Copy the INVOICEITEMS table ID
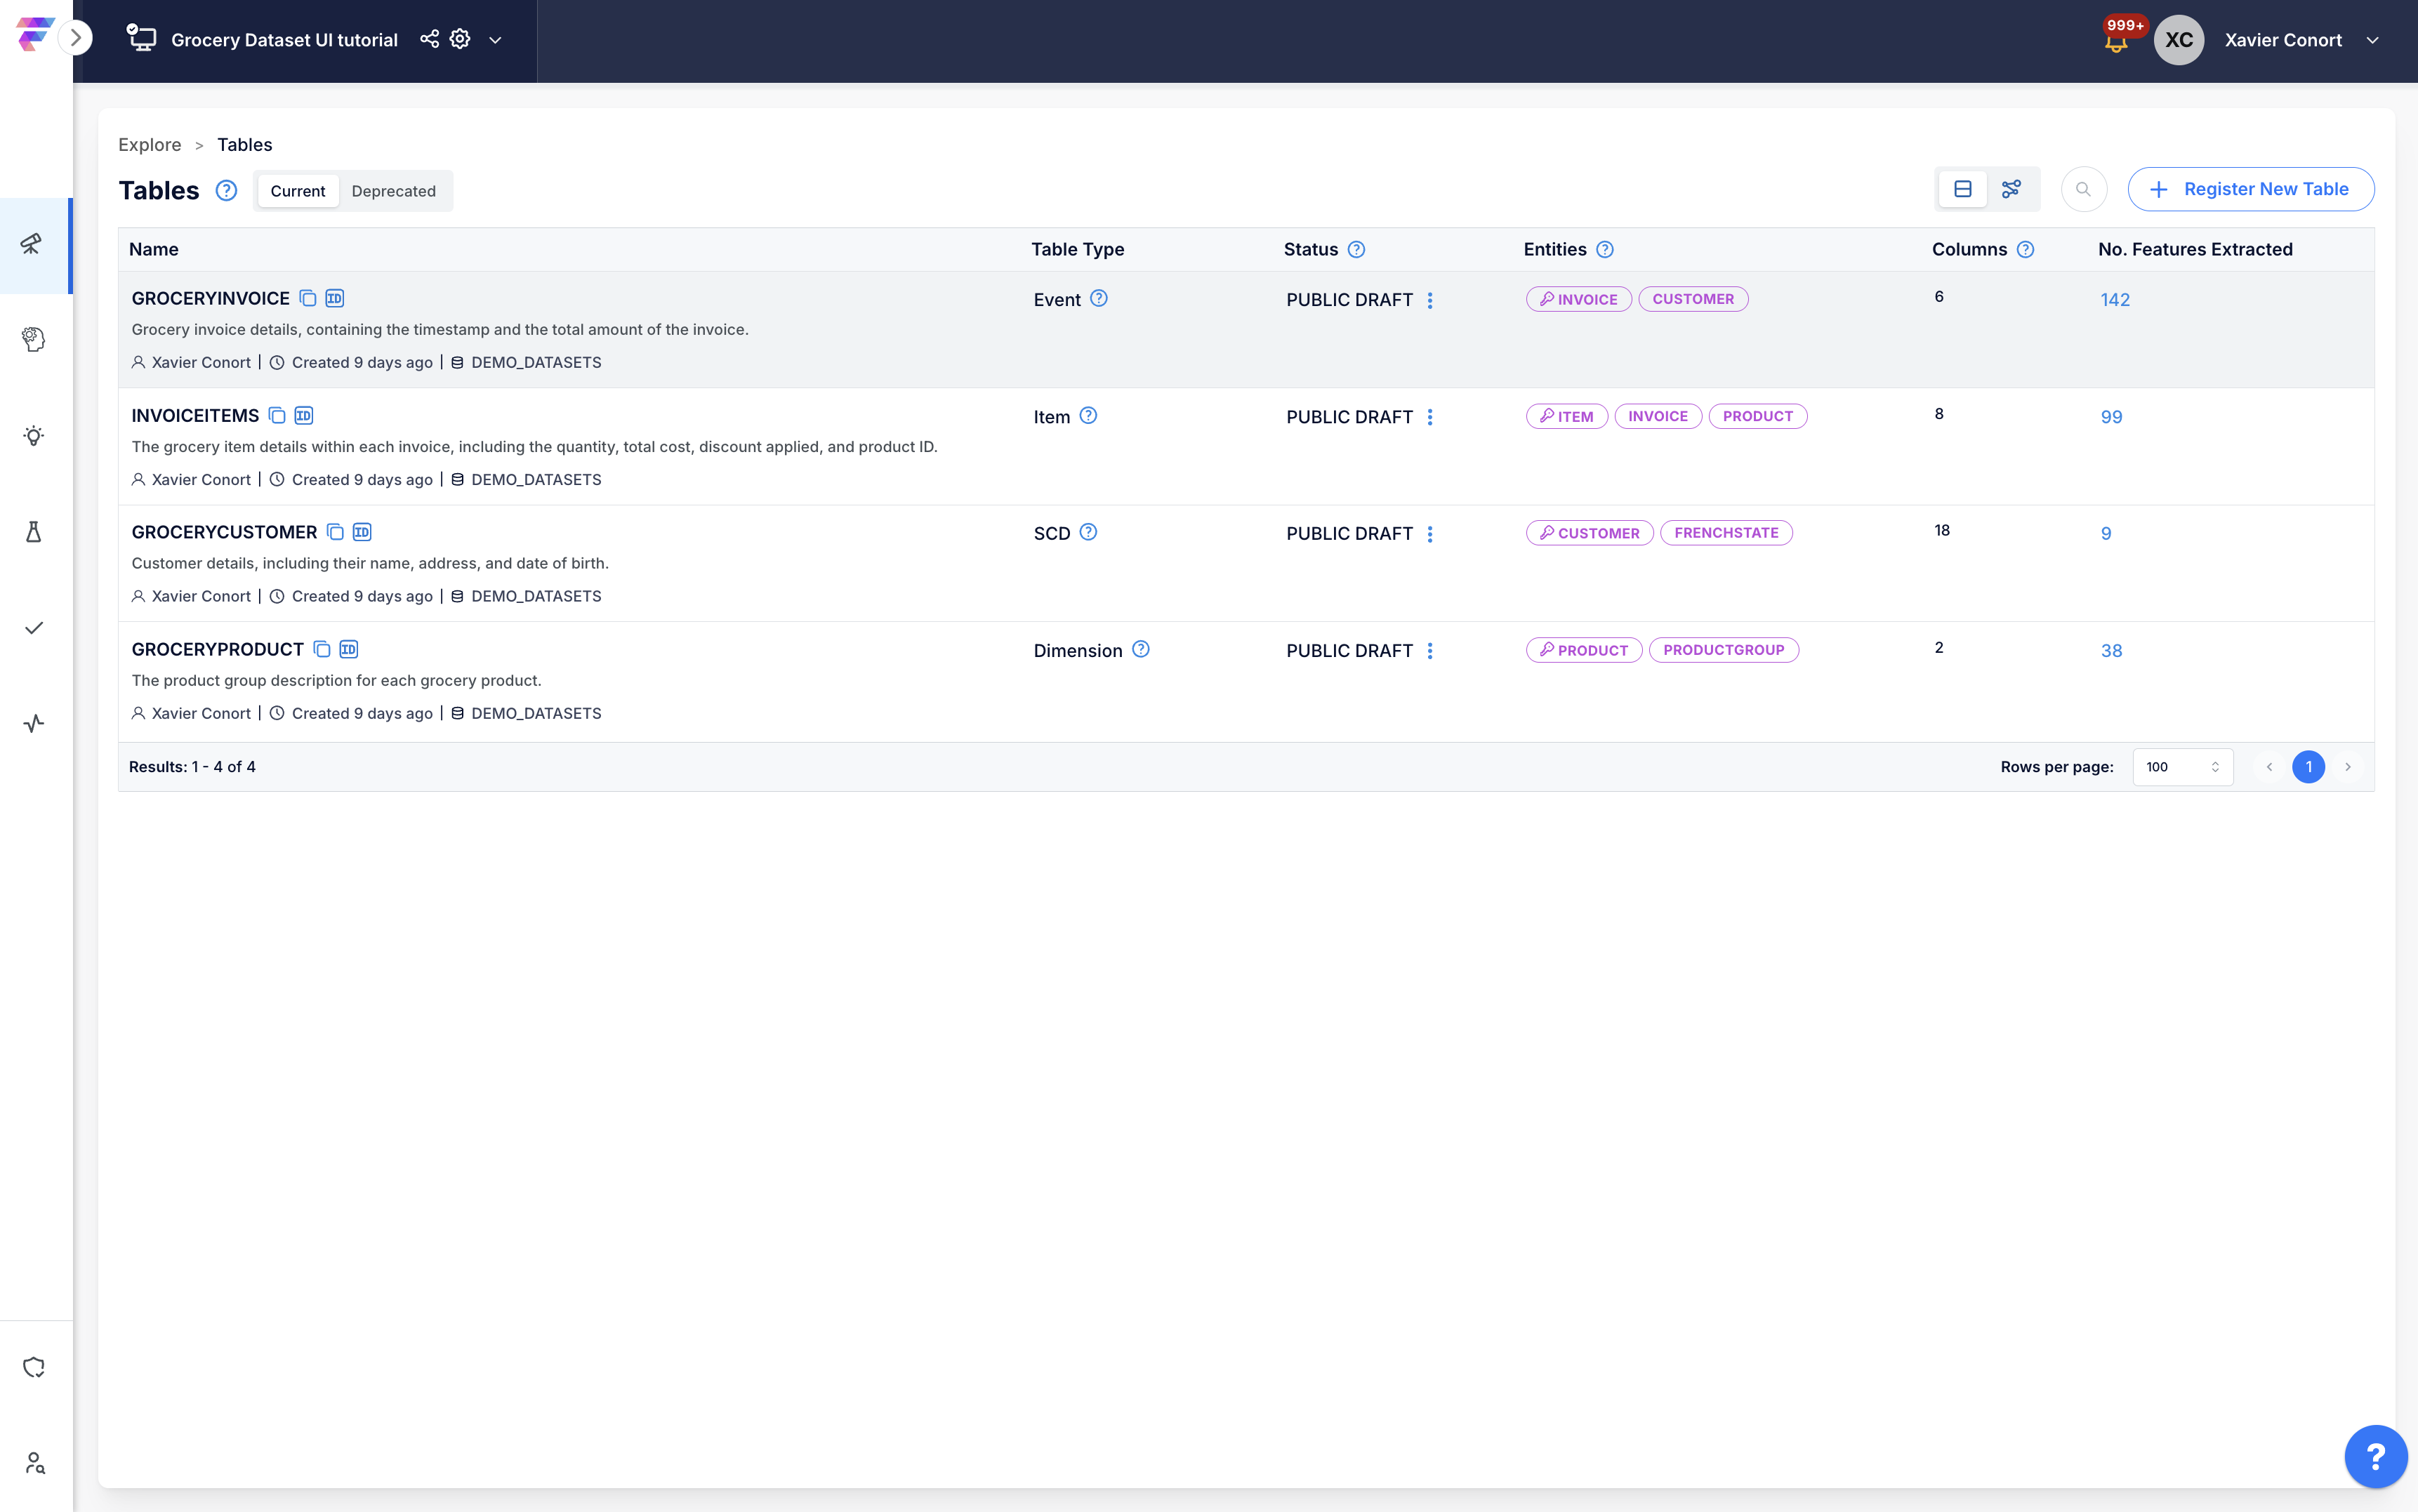 coord(304,415)
